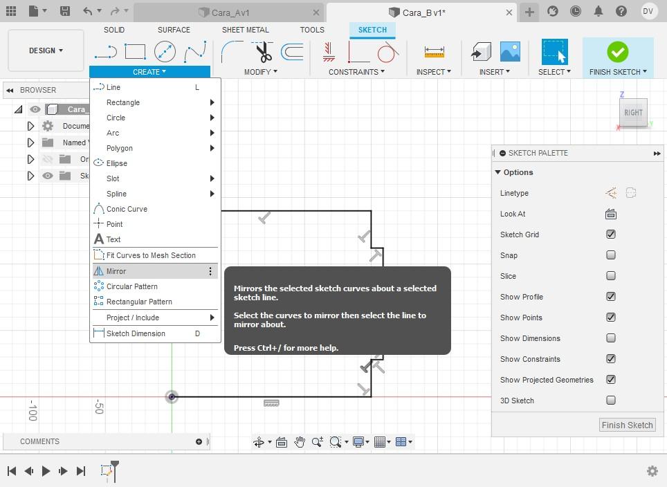The image size is (667, 487).
Task: Choose Mirror from the Create menu
Action: click(x=155, y=271)
